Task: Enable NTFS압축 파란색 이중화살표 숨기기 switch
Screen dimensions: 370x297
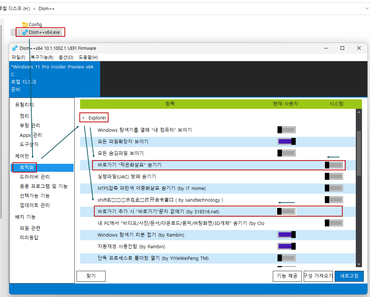Action: (x=334, y=188)
